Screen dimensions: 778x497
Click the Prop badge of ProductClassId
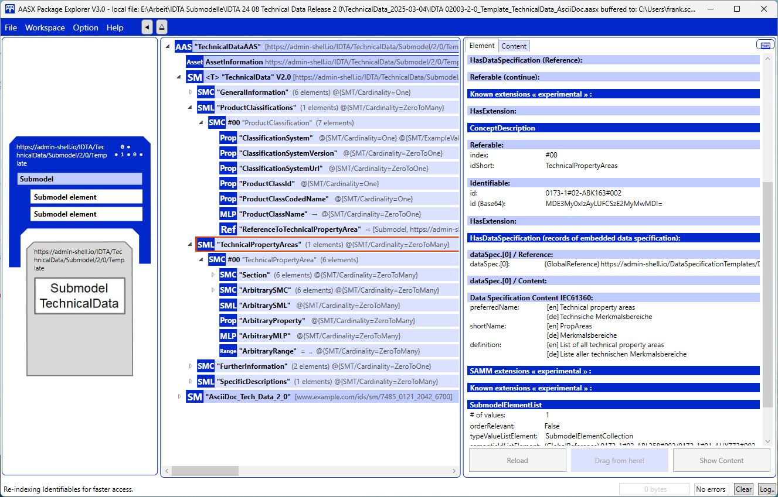[x=228, y=184]
